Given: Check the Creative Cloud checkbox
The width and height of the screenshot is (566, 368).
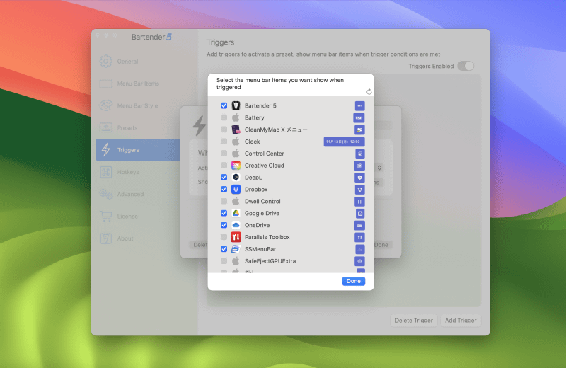Looking at the screenshot, I should 224,165.
